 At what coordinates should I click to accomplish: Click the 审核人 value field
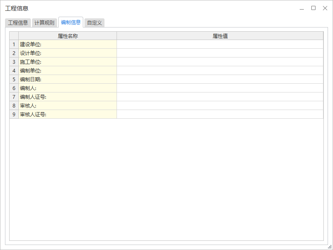pyautogui.click(x=220, y=105)
